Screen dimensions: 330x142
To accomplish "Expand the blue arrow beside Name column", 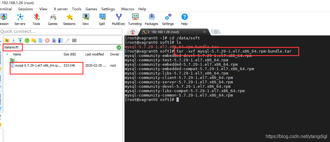I will tap(7, 54).
